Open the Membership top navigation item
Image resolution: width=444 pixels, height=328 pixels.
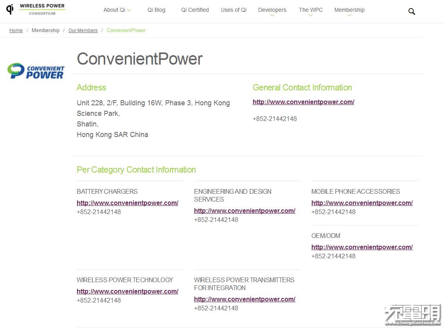[349, 10]
